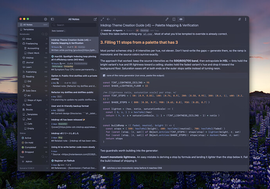The width and height of the screenshot is (270, 189).
Task: Toggle the sidebar panel icon
Action: click(x=52, y=19)
